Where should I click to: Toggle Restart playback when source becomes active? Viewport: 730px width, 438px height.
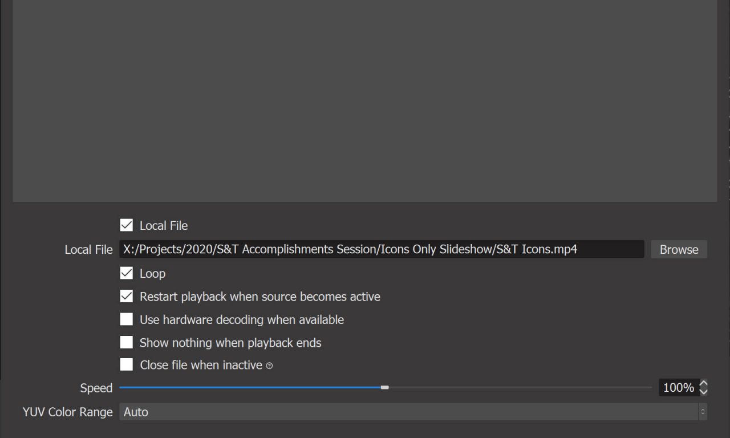(x=127, y=297)
